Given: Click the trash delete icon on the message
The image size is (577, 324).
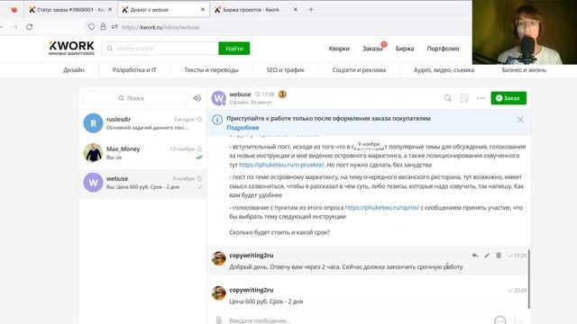Looking at the screenshot, I should tap(499, 256).
